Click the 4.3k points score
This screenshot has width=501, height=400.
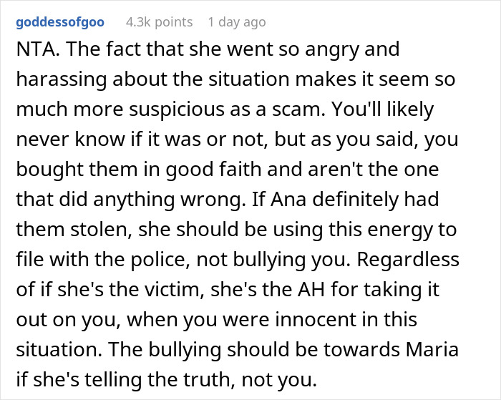pos(159,22)
